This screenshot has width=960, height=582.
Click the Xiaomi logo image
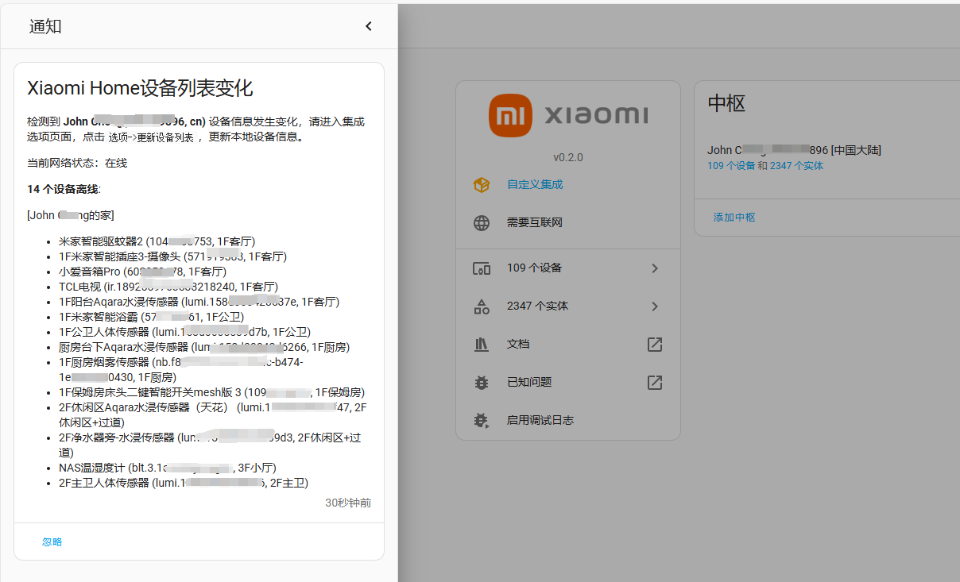(x=568, y=116)
